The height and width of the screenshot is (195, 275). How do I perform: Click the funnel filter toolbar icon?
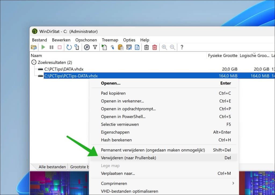pyautogui.click(x=95, y=47)
